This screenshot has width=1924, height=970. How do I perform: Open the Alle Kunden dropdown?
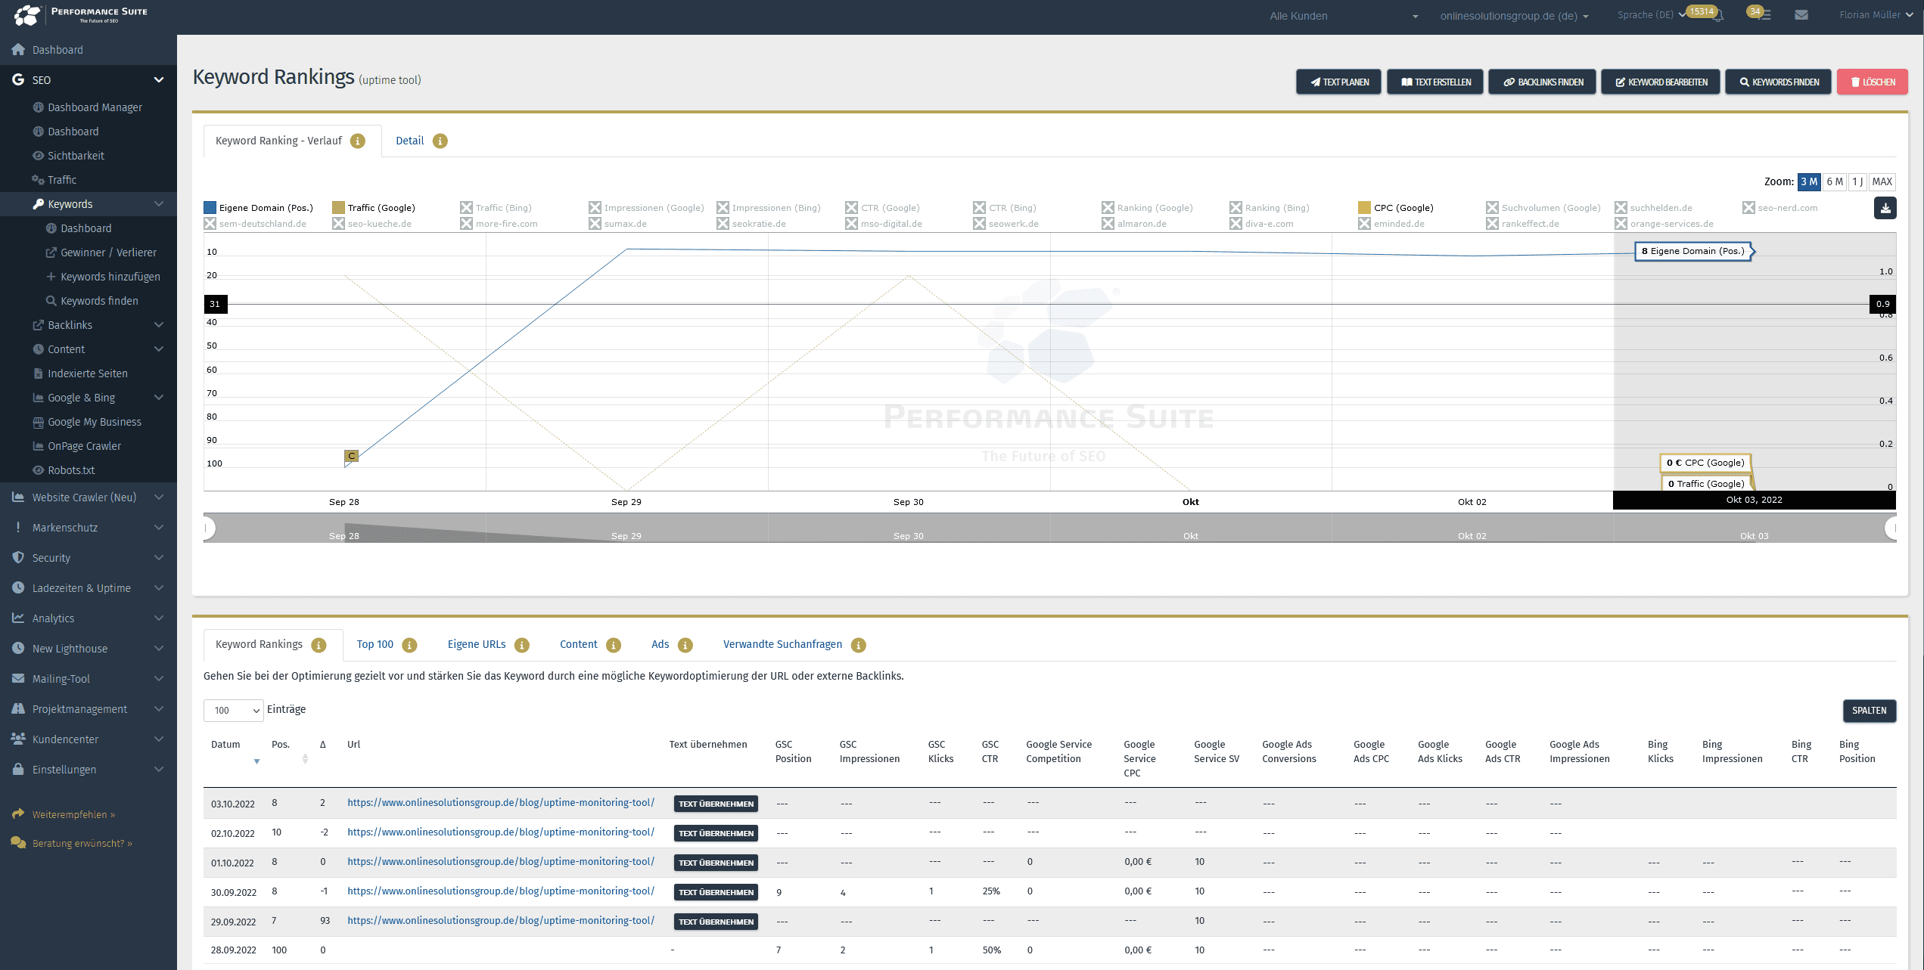1344,16
